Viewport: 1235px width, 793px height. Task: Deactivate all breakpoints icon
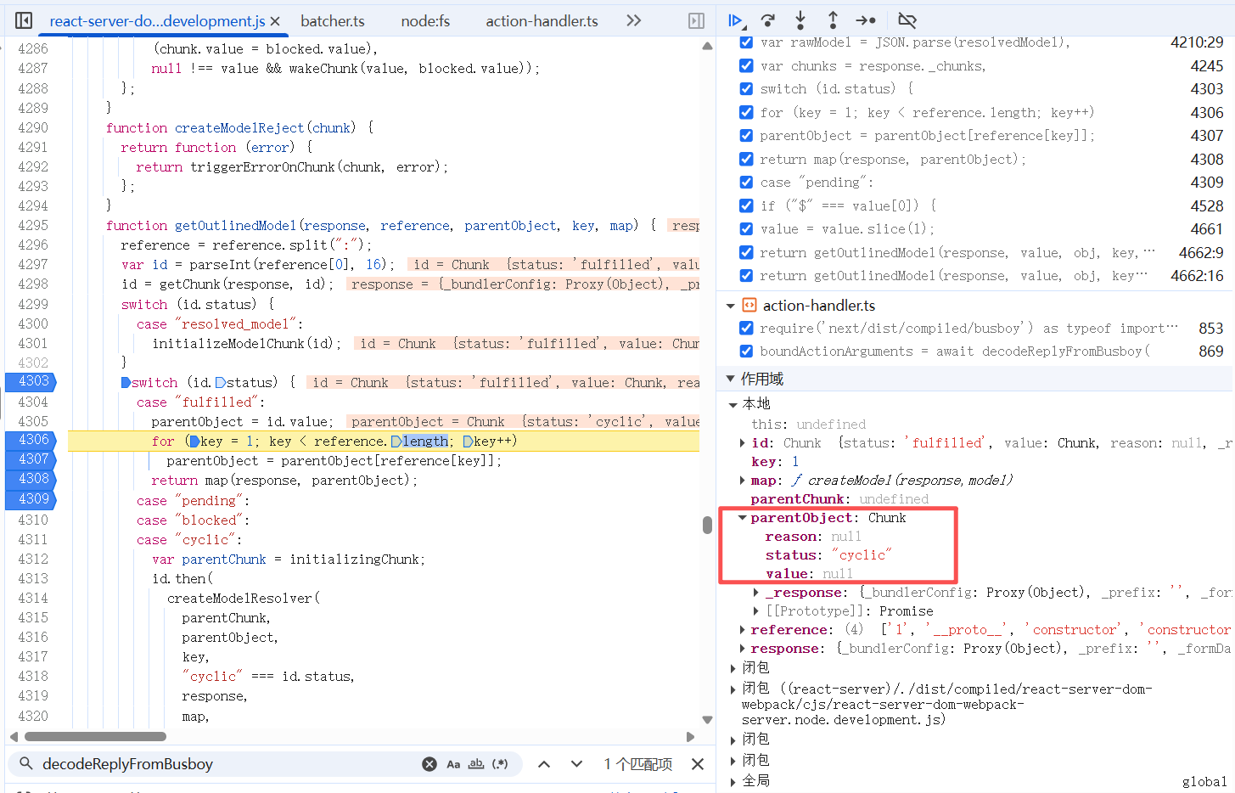point(907,20)
